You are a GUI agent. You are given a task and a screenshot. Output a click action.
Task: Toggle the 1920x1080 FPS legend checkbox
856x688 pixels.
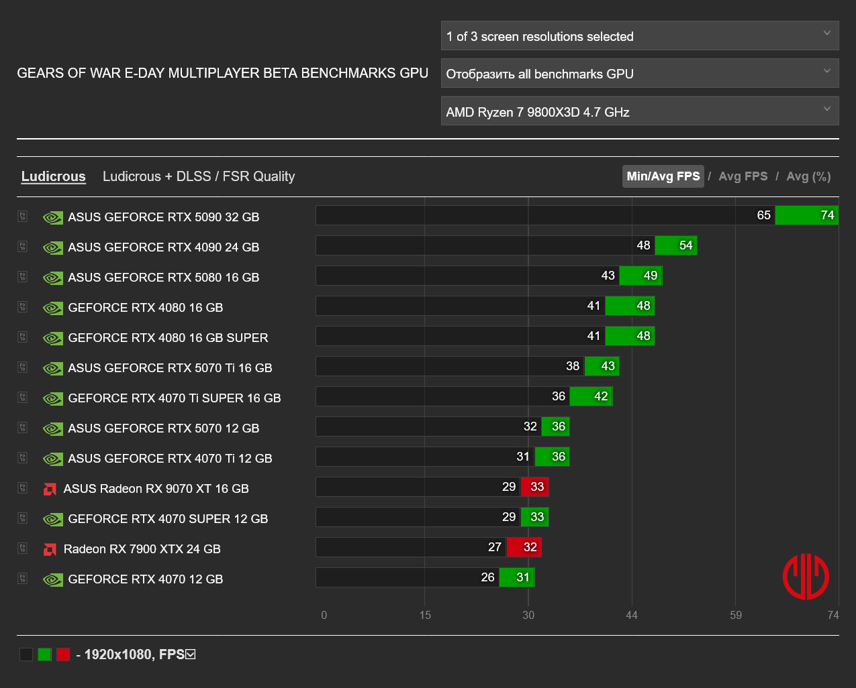pyautogui.click(x=190, y=654)
